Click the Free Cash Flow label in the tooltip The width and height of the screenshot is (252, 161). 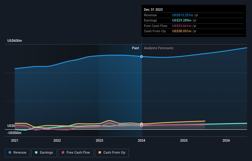click(156, 26)
